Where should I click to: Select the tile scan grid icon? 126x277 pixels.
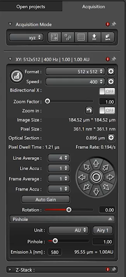(x=81, y=37)
